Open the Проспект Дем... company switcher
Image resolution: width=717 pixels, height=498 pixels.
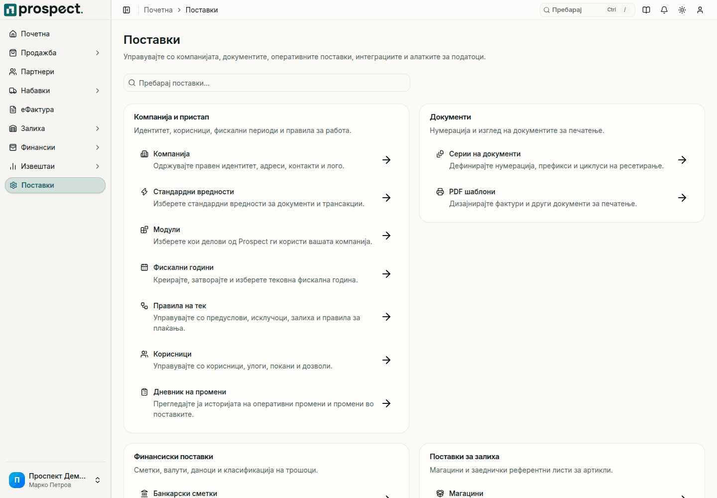(55, 480)
